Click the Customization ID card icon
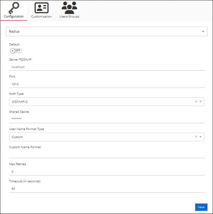 click(x=41, y=8)
